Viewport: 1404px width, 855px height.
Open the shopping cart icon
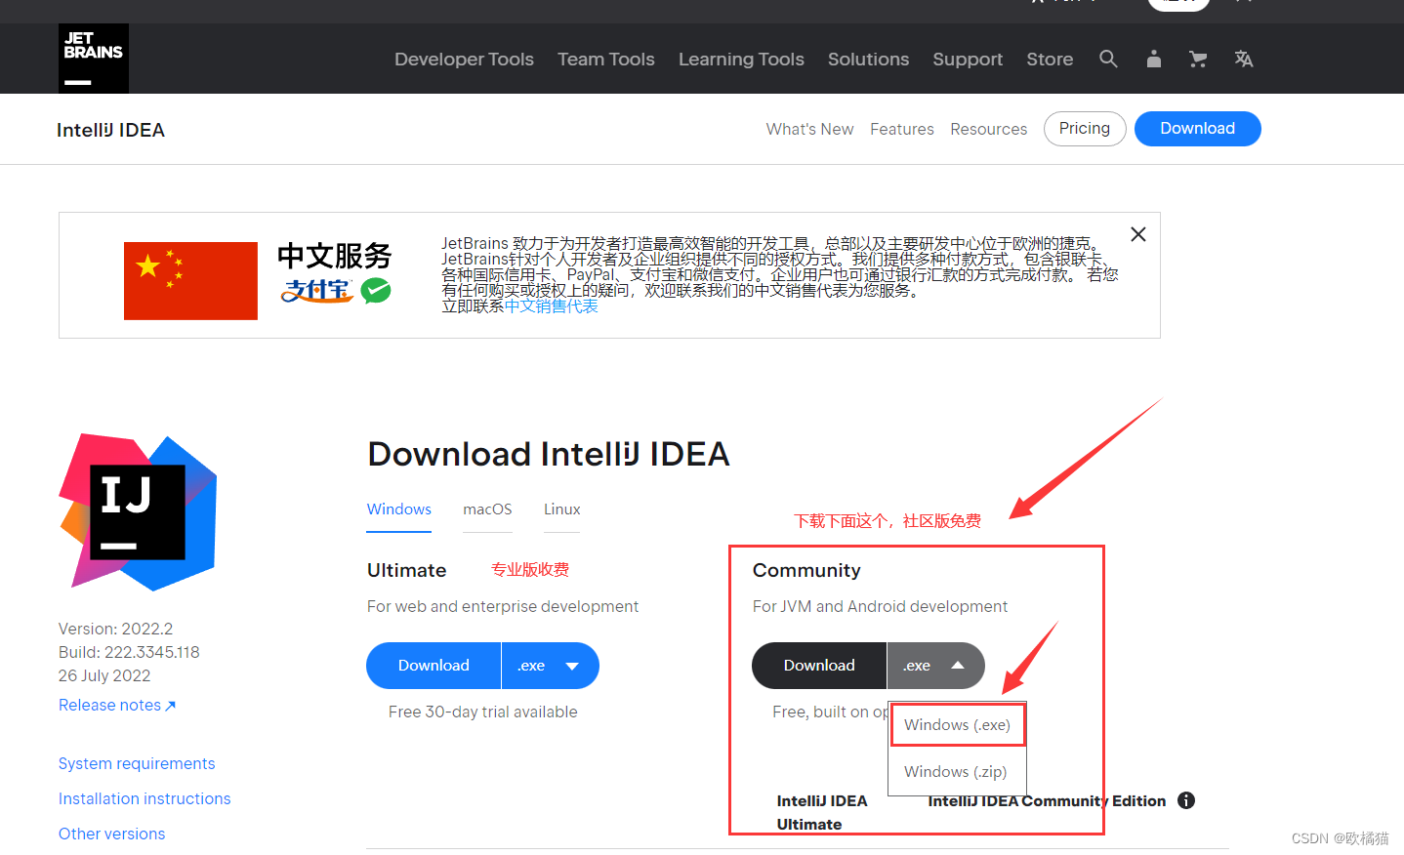pyautogui.click(x=1198, y=59)
